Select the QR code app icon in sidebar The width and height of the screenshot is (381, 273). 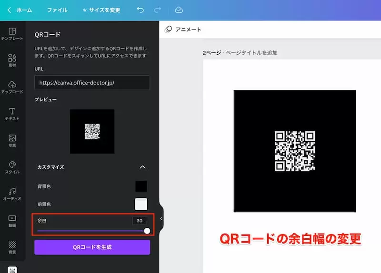tap(12, 270)
